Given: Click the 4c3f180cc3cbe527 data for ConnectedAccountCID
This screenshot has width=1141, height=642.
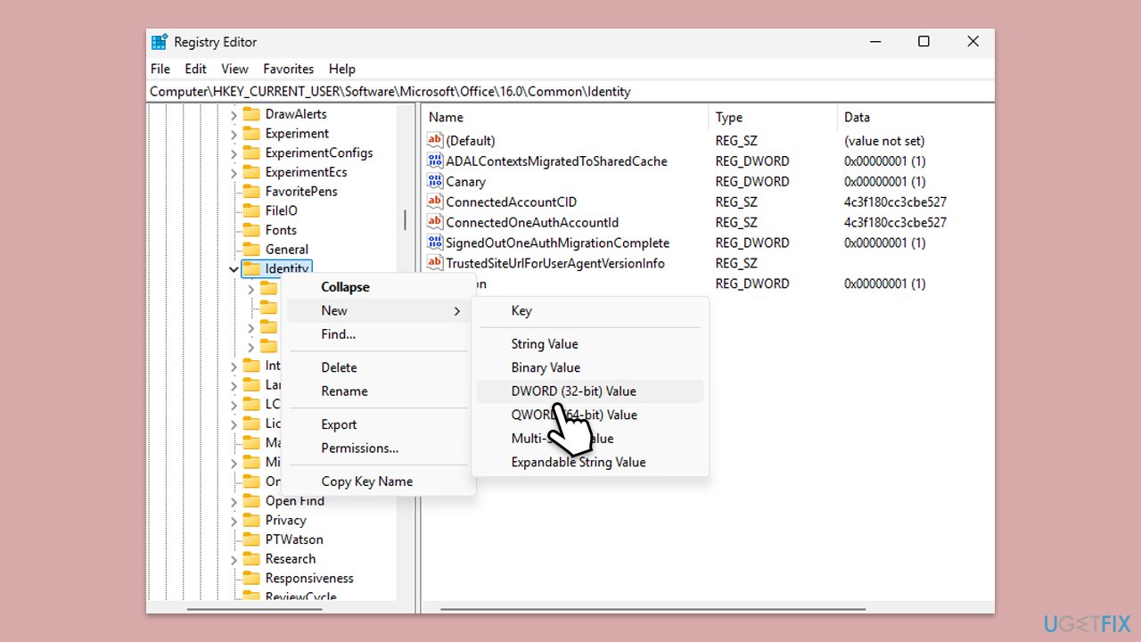Looking at the screenshot, I should [x=896, y=202].
